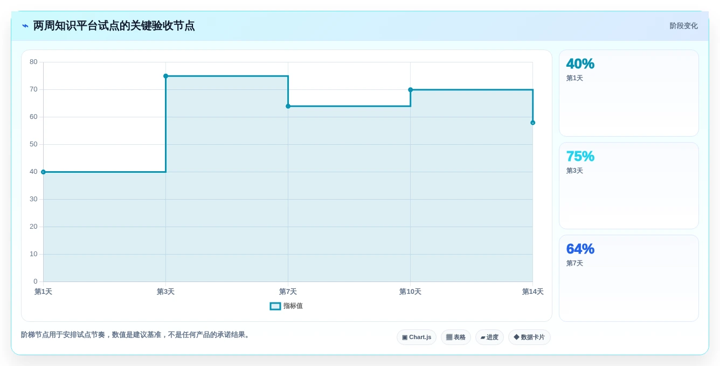Click the 80 y-axis value

(33, 62)
